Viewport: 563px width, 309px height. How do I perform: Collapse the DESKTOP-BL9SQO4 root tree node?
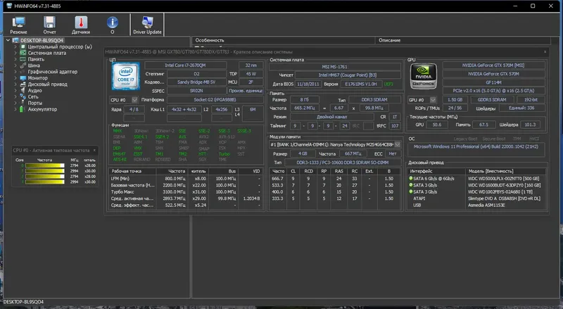pos(8,40)
